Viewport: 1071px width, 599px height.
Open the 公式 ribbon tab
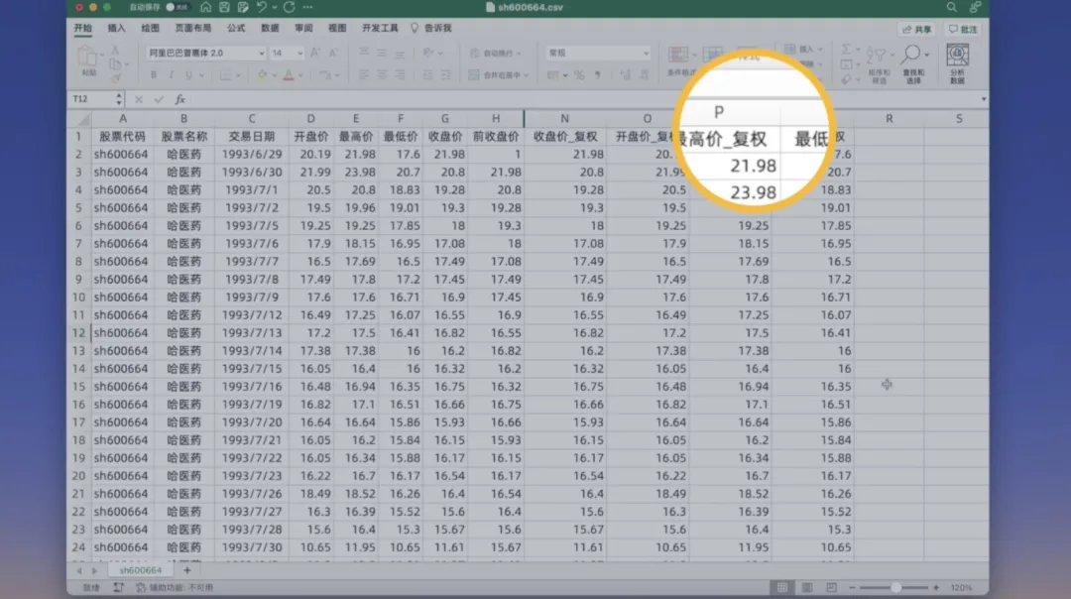236,28
